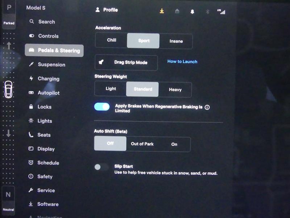Choose Insane acceleration mode

[176, 41]
